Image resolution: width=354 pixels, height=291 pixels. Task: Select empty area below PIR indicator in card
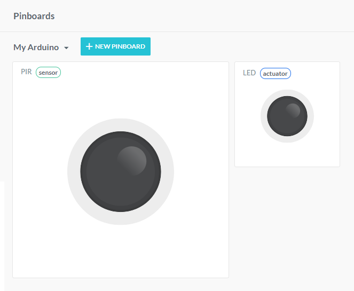click(120, 251)
